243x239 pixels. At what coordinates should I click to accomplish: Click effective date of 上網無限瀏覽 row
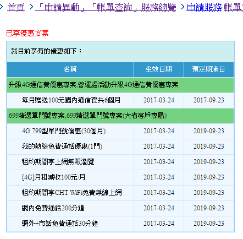click(159, 162)
